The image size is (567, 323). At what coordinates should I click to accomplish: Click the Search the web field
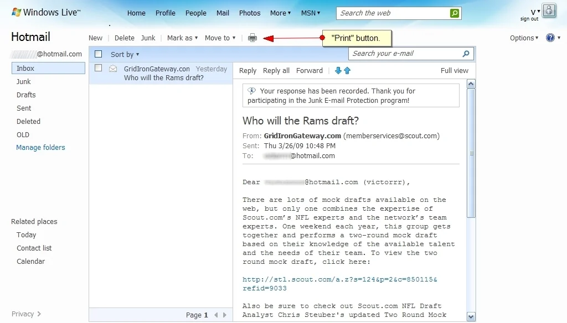393,13
